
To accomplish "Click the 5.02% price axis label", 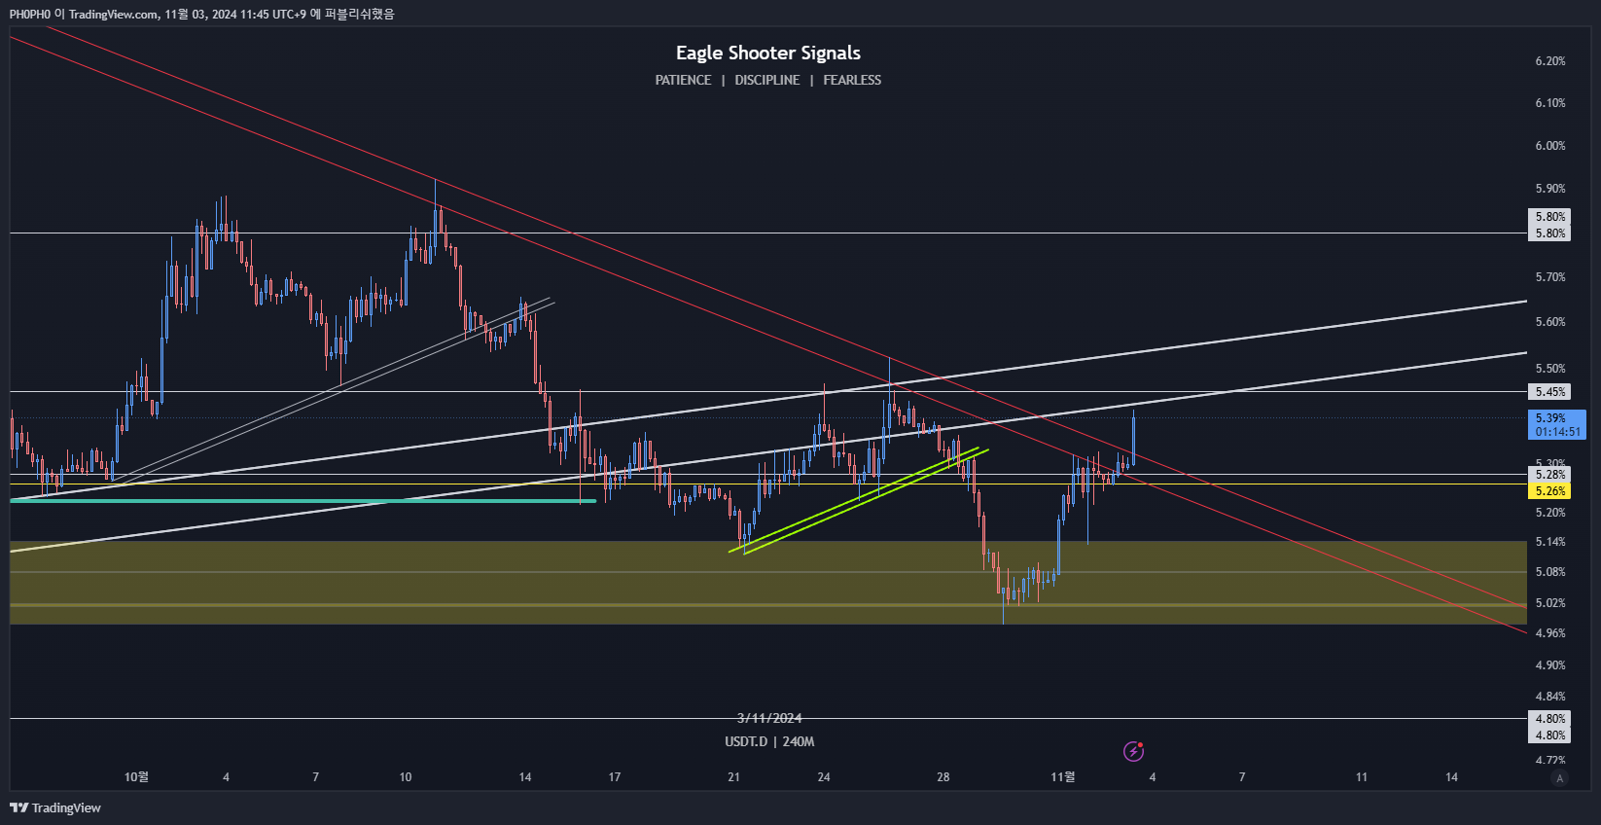I will click(1550, 603).
